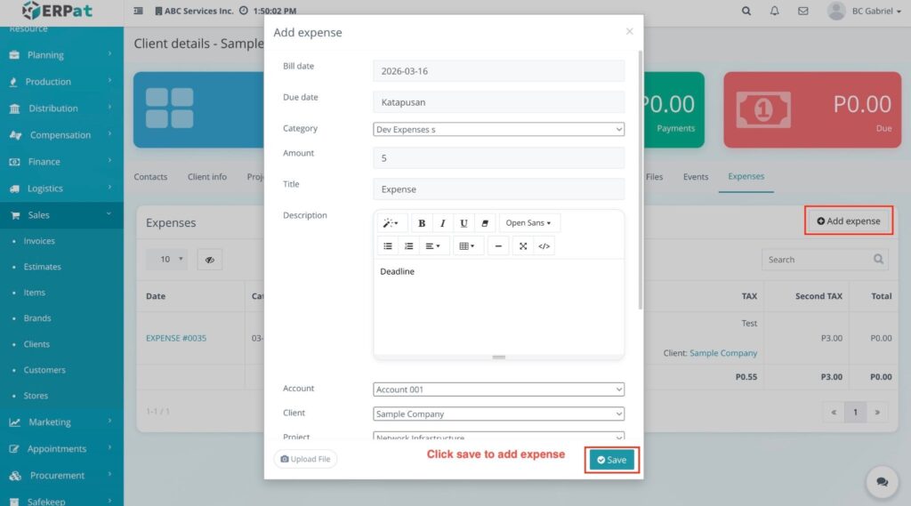Go to previous page in pagination
This screenshot has width=911, height=506.
[x=834, y=412]
